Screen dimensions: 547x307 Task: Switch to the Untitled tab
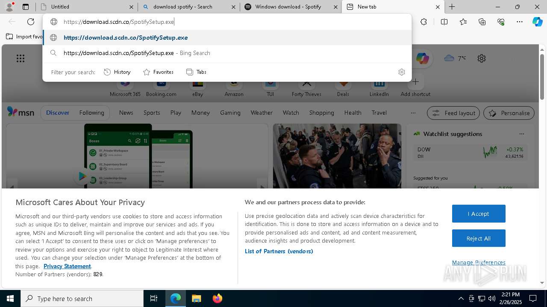pyautogui.click(x=86, y=7)
